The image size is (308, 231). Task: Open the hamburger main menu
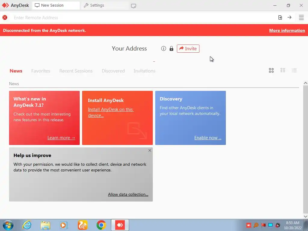point(301,17)
